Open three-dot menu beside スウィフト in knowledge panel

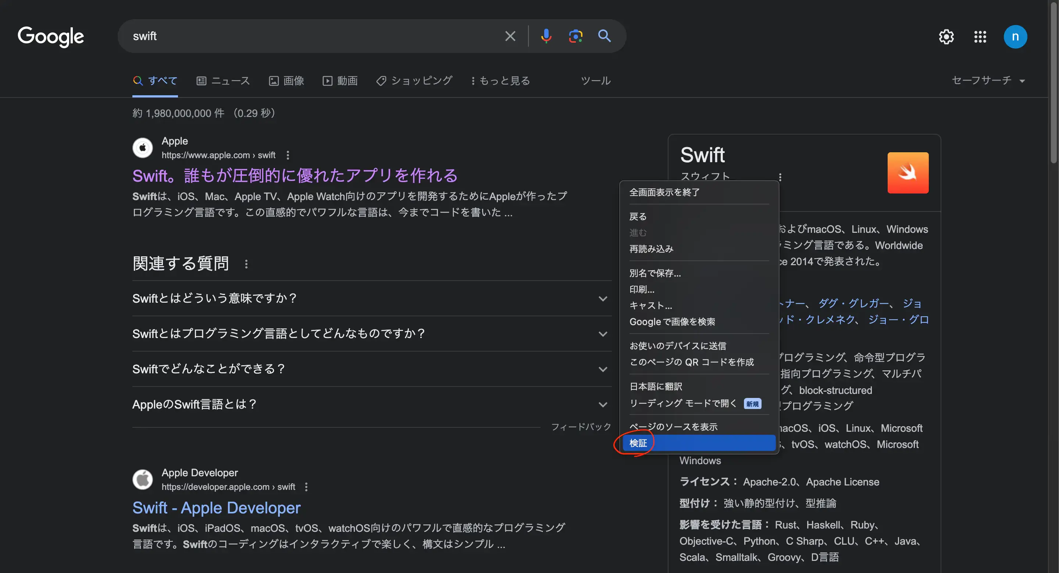[x=780, y=177]
